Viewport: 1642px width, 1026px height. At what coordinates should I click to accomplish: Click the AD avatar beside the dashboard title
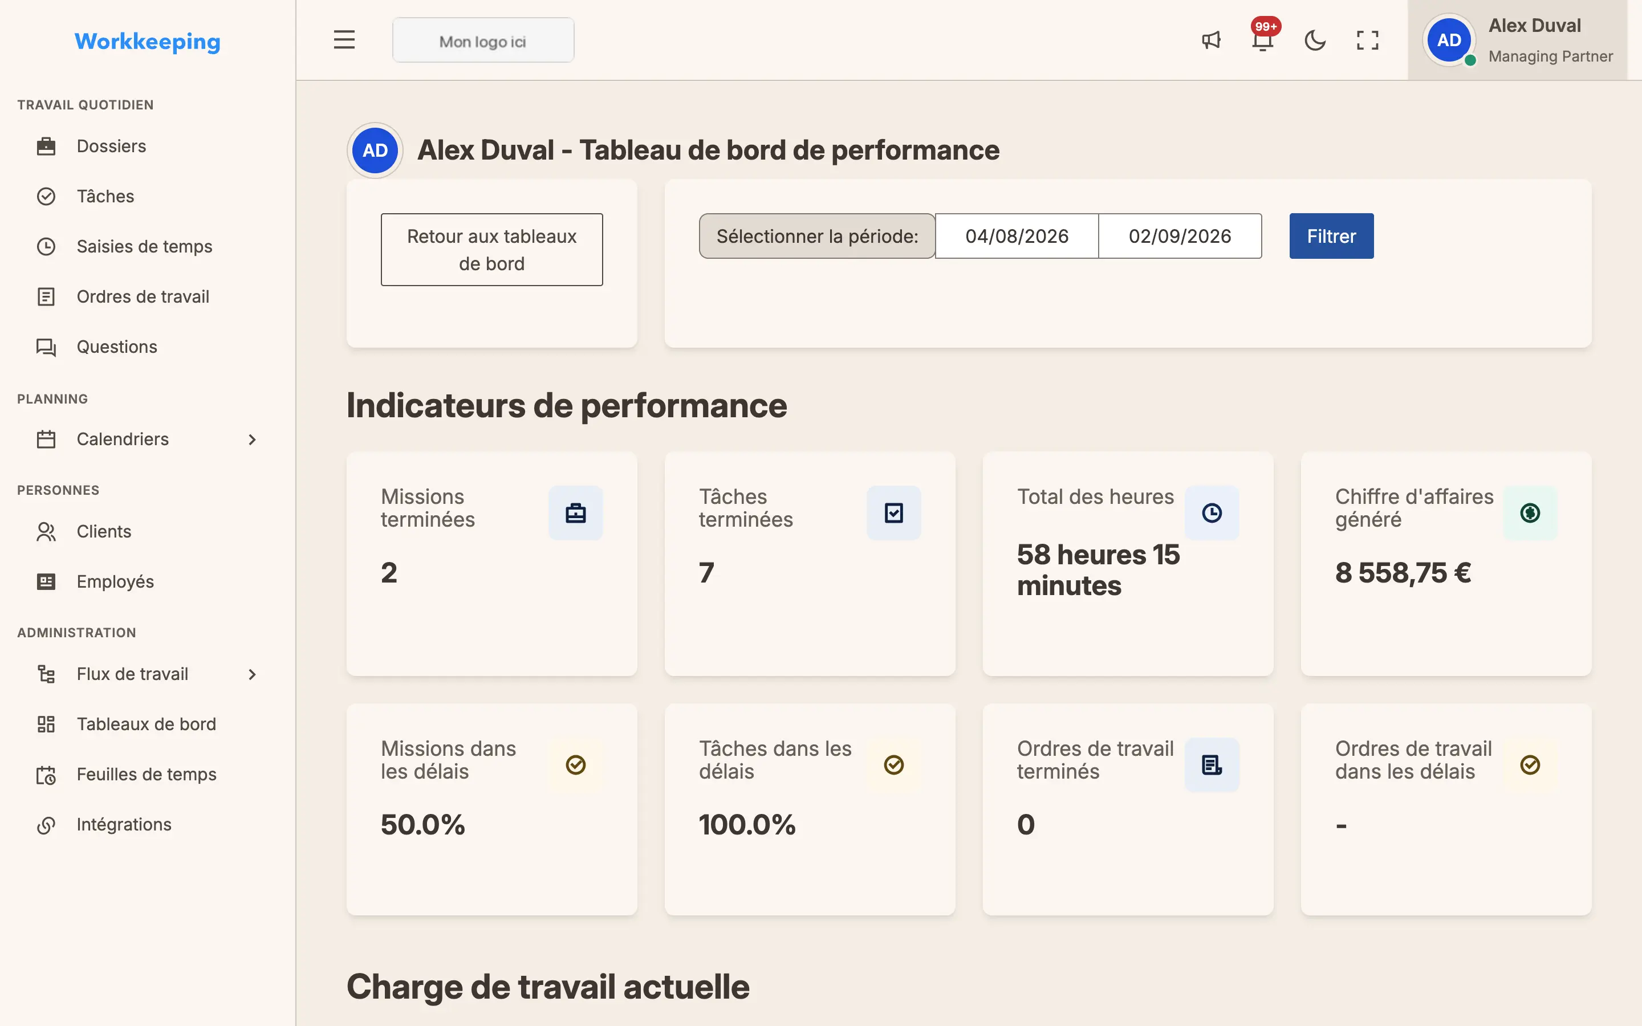(375, 150)
